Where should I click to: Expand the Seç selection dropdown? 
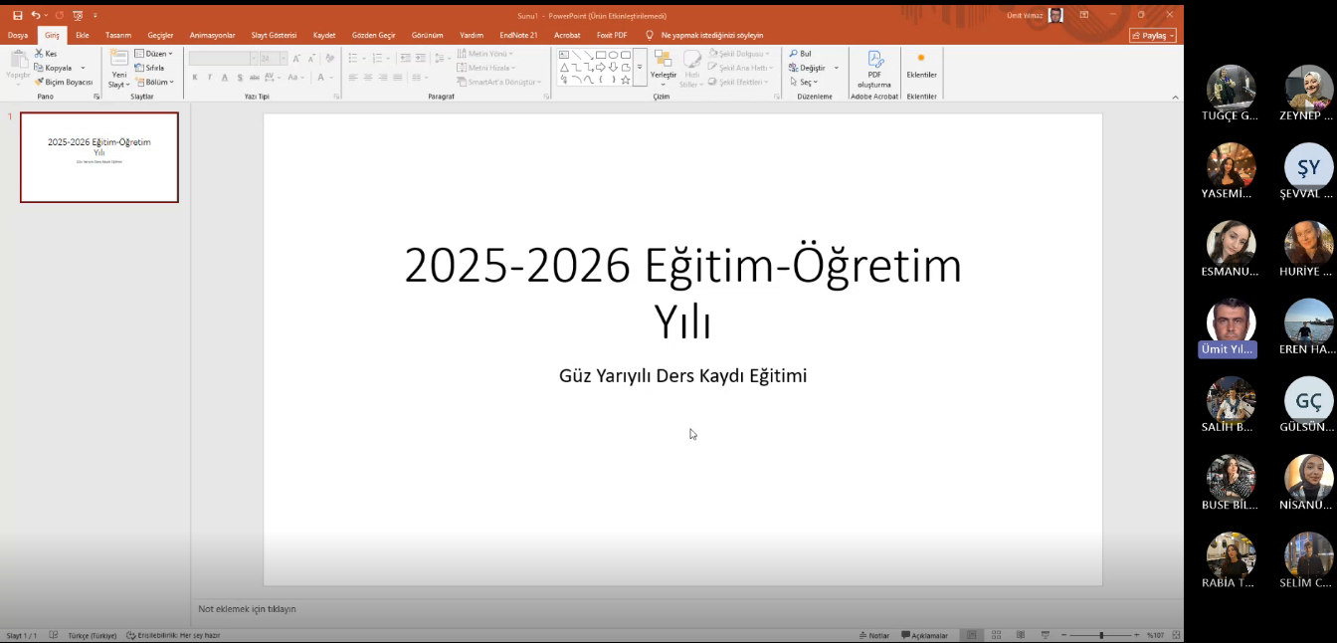[x=803, y=83]
